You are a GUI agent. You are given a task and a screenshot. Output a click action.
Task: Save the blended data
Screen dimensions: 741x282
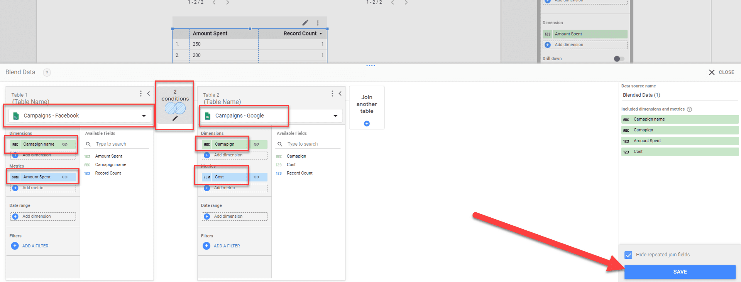tap(680, 272)
